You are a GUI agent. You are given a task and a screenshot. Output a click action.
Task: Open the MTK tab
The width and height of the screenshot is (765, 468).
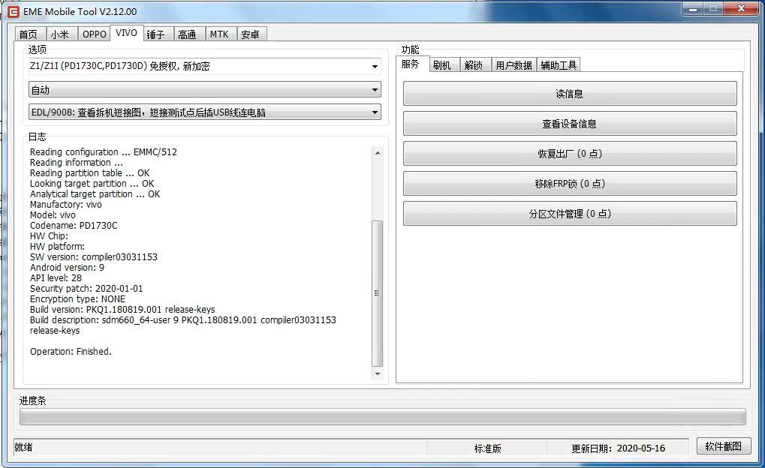[x=221, y=34]
